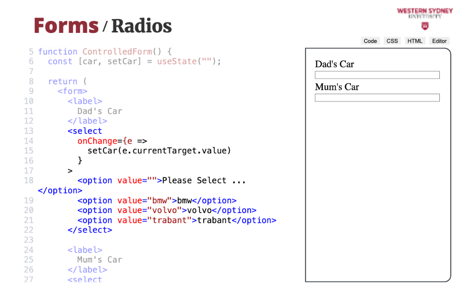This screenshot has height=289, width=463.
Task: Select the HTML tab
Action: pos(415,41)
